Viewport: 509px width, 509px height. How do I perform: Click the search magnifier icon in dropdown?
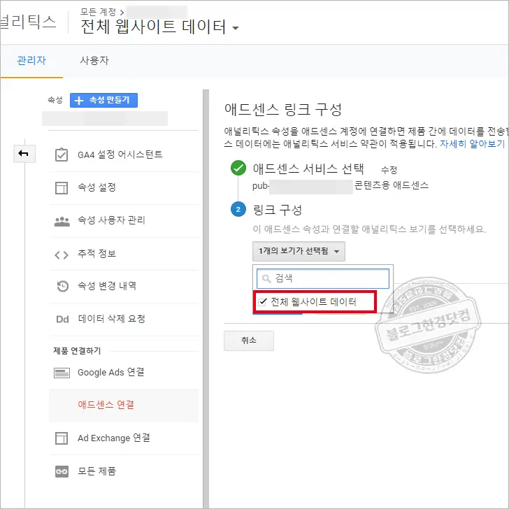[x=266, y=278]
